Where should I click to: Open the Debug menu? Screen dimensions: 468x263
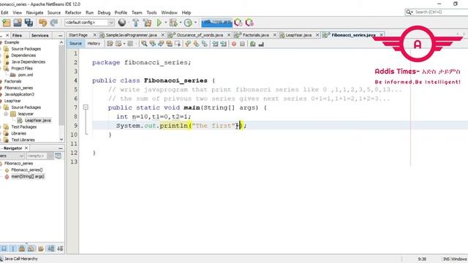(x=104, y=12)
